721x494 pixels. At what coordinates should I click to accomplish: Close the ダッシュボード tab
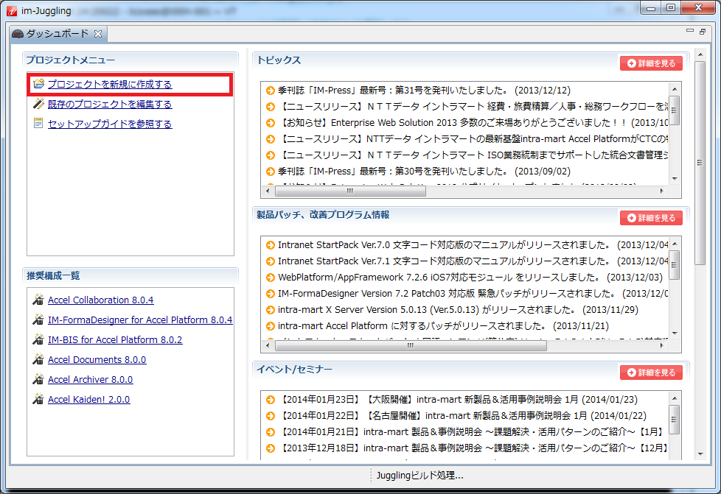tap(98, 34)
